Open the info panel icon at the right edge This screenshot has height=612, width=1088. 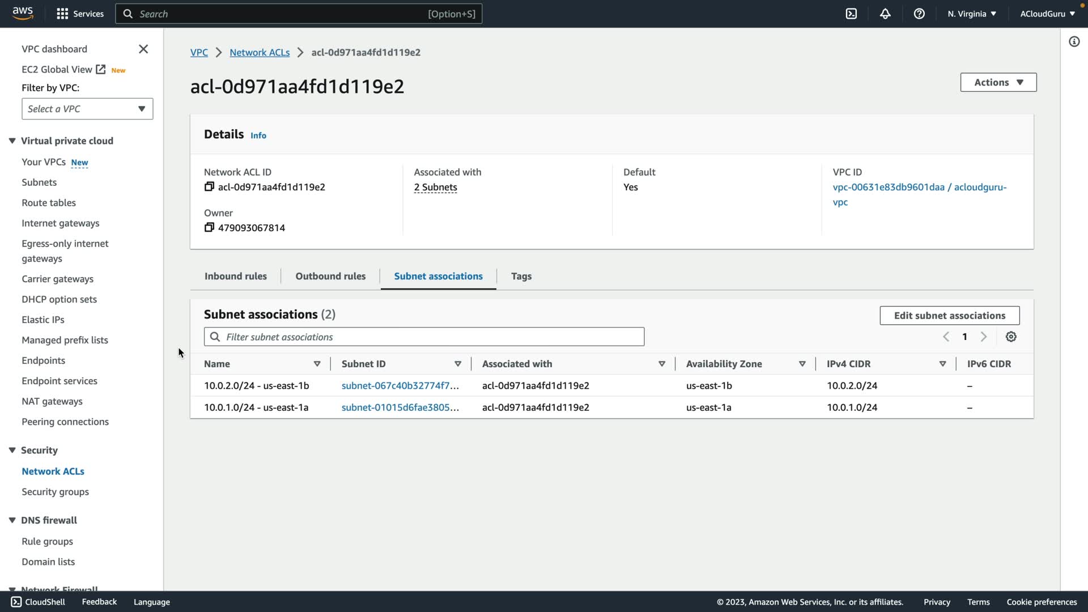point(1074,42)
